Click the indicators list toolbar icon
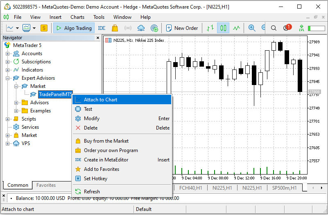 tap(26, 28)
